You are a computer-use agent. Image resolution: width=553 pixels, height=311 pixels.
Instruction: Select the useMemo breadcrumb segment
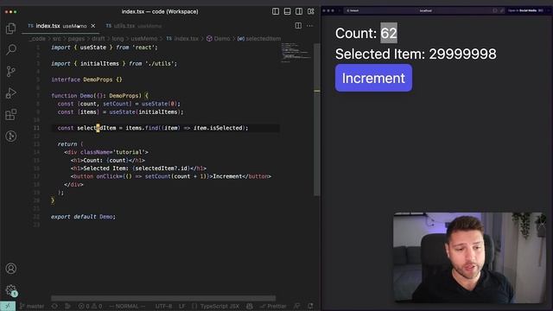tap(144, 38)
